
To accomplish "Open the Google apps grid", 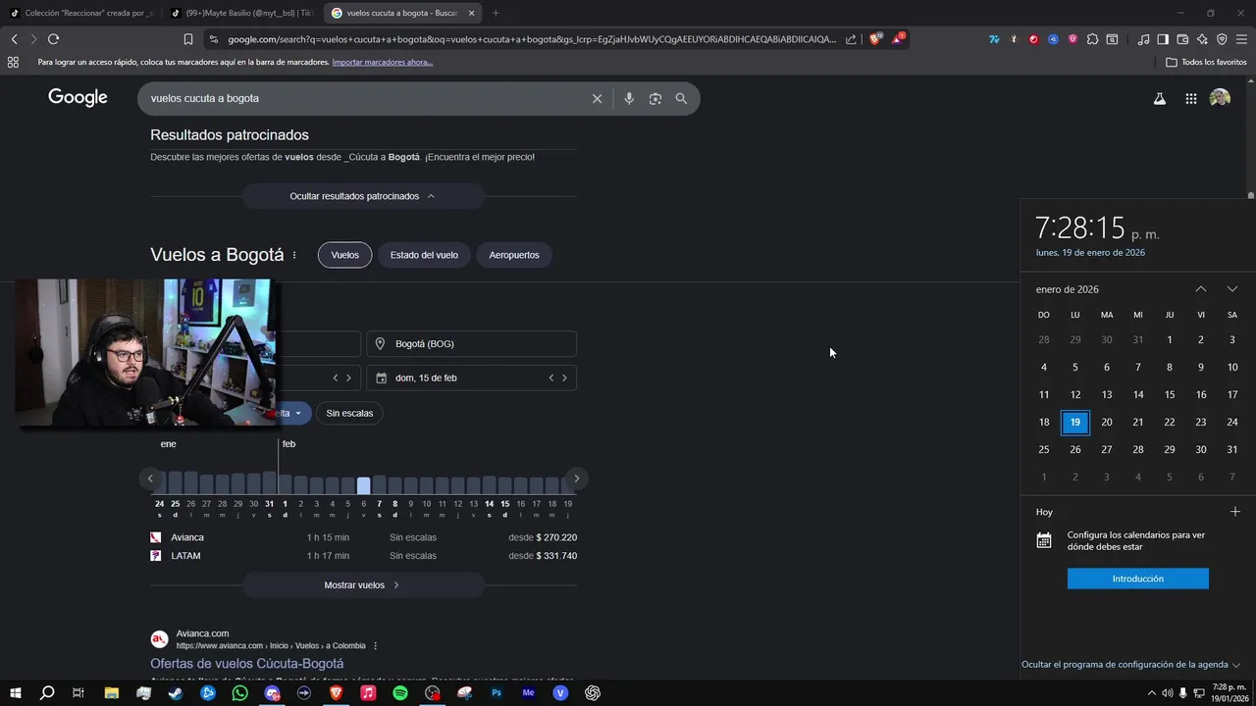I will click(x=1190, y=98).
